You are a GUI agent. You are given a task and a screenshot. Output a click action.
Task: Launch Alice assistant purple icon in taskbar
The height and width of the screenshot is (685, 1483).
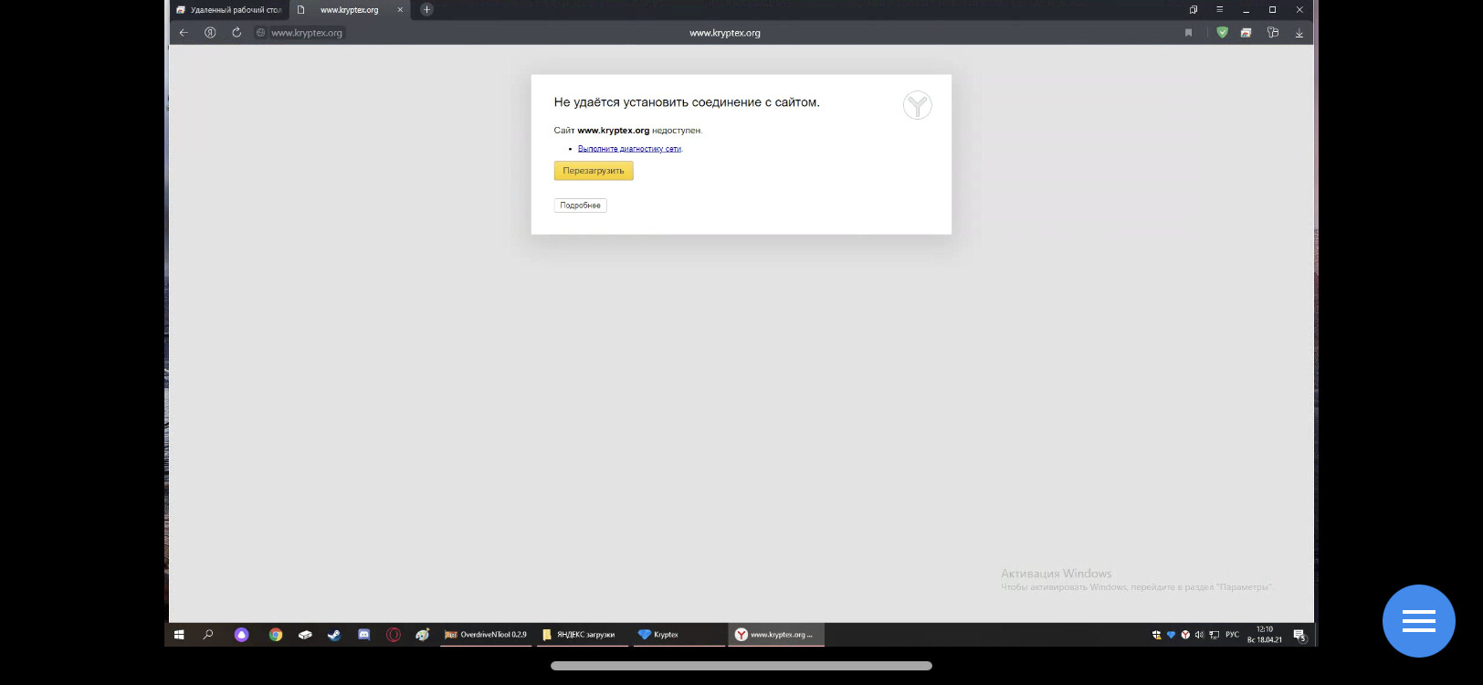click(241, 635)
